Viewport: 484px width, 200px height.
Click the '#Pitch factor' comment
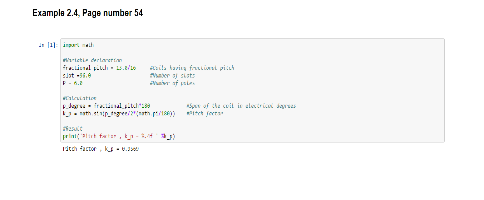pyautogui.click(x=204, y=114)
